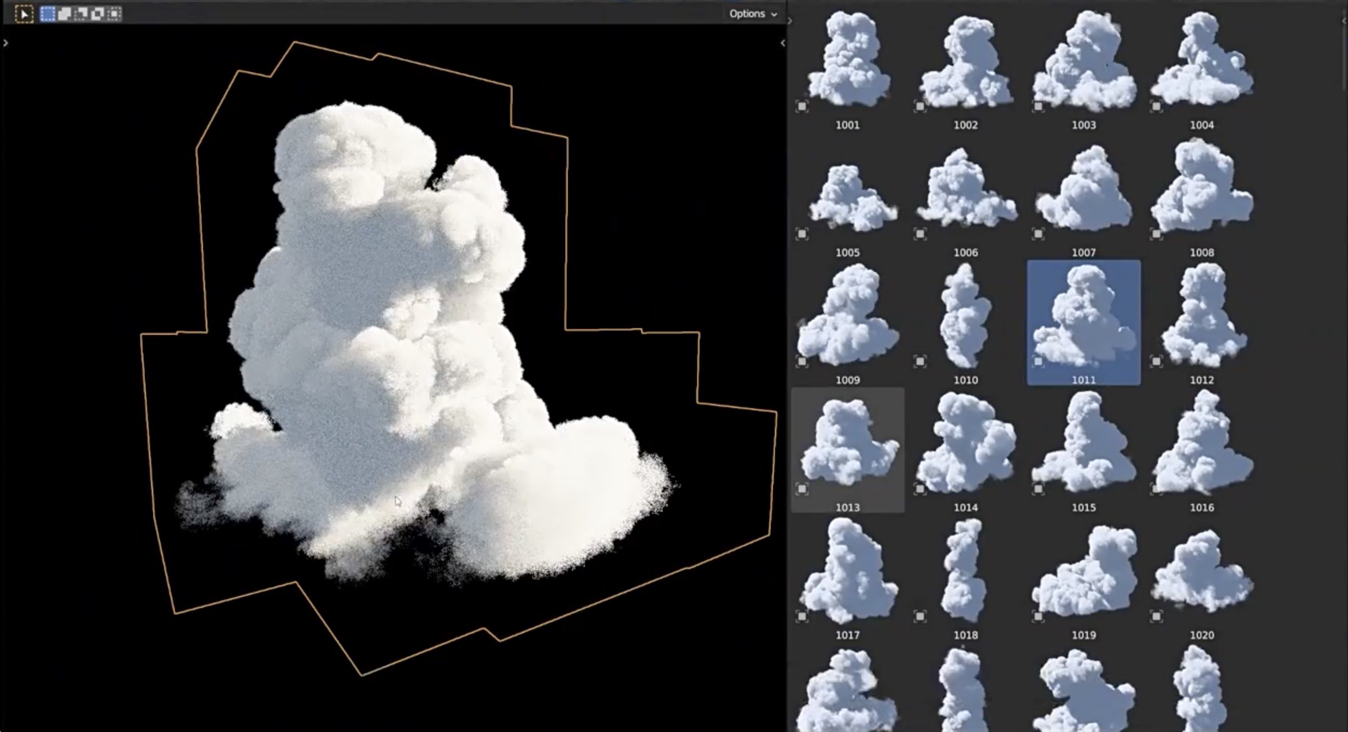Choose the Set New Selection mode icon

point(47,14)
